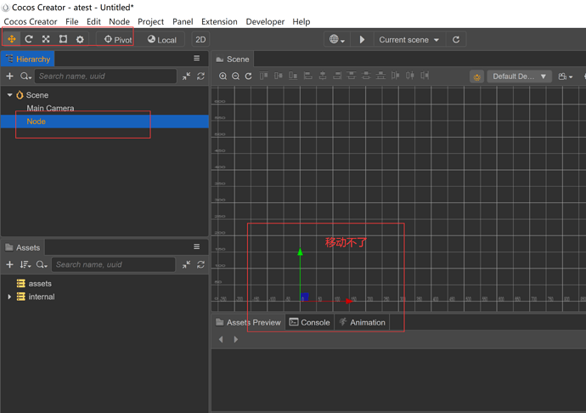Create asset with Assets plus button

coord(9,264)
